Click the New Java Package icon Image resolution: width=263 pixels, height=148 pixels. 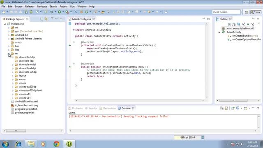pyautogui.click(x=81, y=12)
